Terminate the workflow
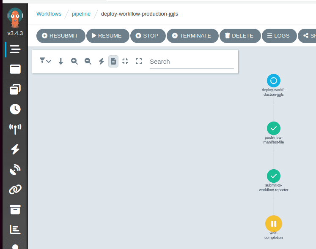 (x=192, y=36)
